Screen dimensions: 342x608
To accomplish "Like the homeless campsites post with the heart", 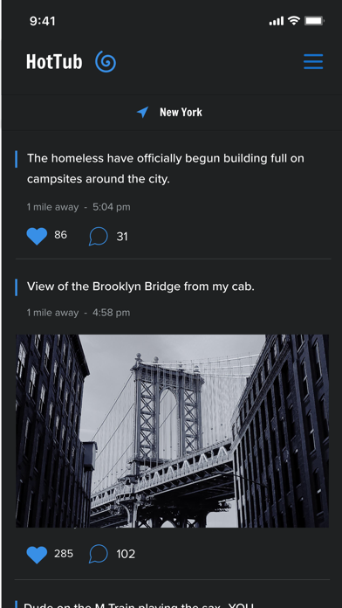I will point(37,236).
